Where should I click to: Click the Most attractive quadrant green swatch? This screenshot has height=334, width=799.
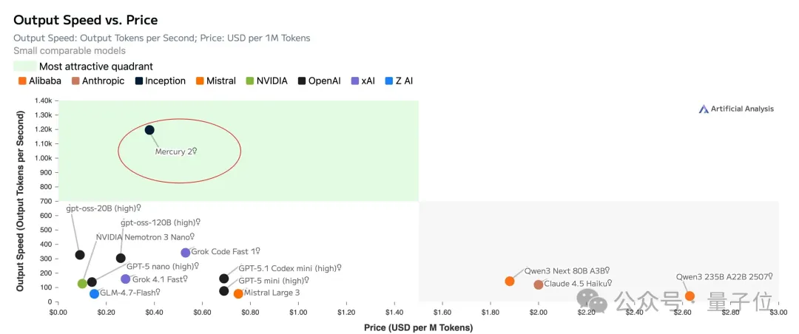[24, 67]
